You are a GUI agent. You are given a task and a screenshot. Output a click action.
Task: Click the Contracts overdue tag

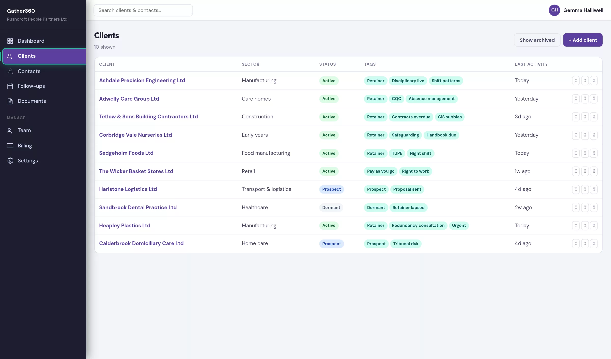[x=411, y=117]
